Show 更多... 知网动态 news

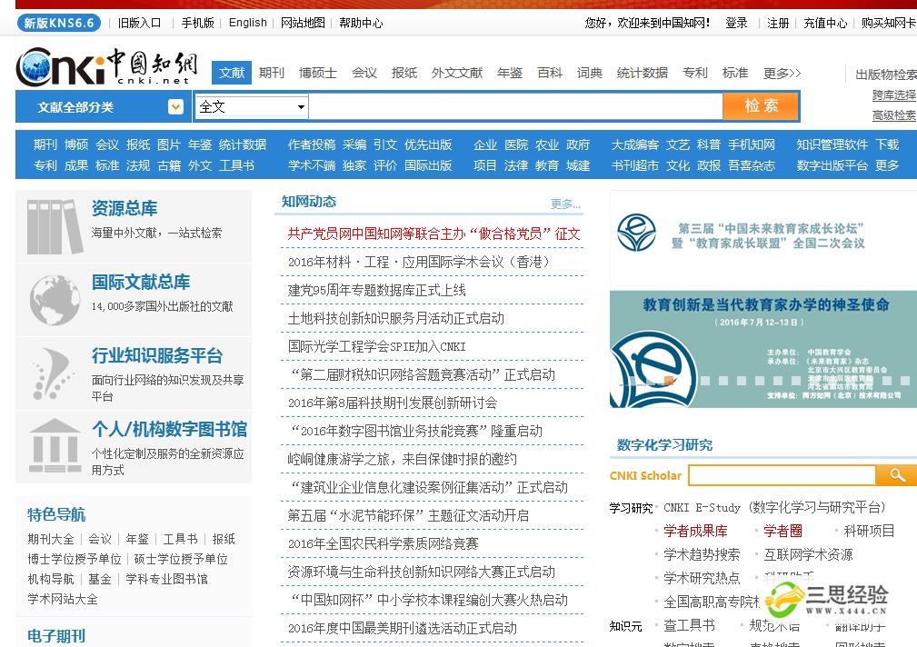(x=565, y=204)
